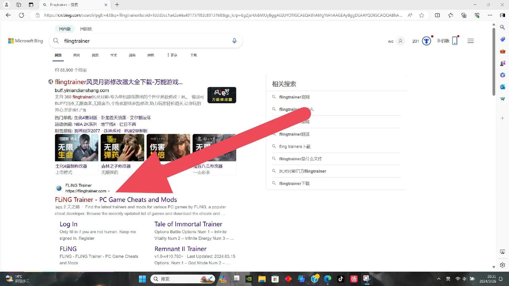Open the 手机版 mobile version link
The height and width of the screenshot is (286, 509).
click(443, 41)
